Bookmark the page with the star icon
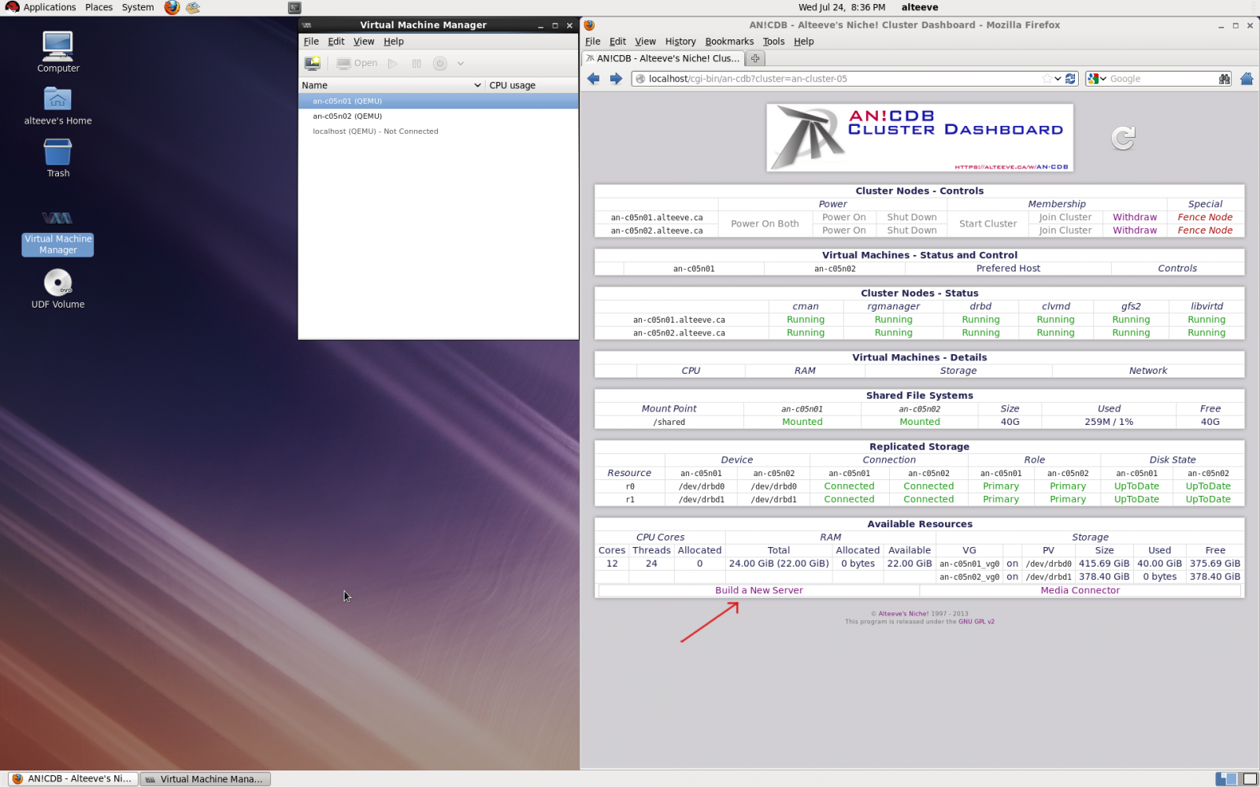Image resolution: width=1260 pixels, height=787 pixels. point(1047,79)
